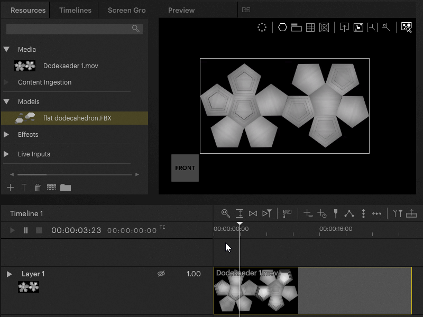423x317 pixels.
Task: Click the upload arrow icon in preview toolbar
Action: point(344,27)
